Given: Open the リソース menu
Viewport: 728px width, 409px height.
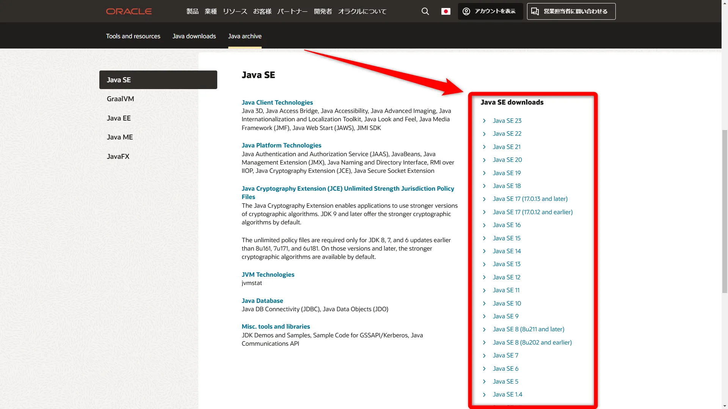Looking at the screenshot, I should pyautogui.click(x=235, y=11).
